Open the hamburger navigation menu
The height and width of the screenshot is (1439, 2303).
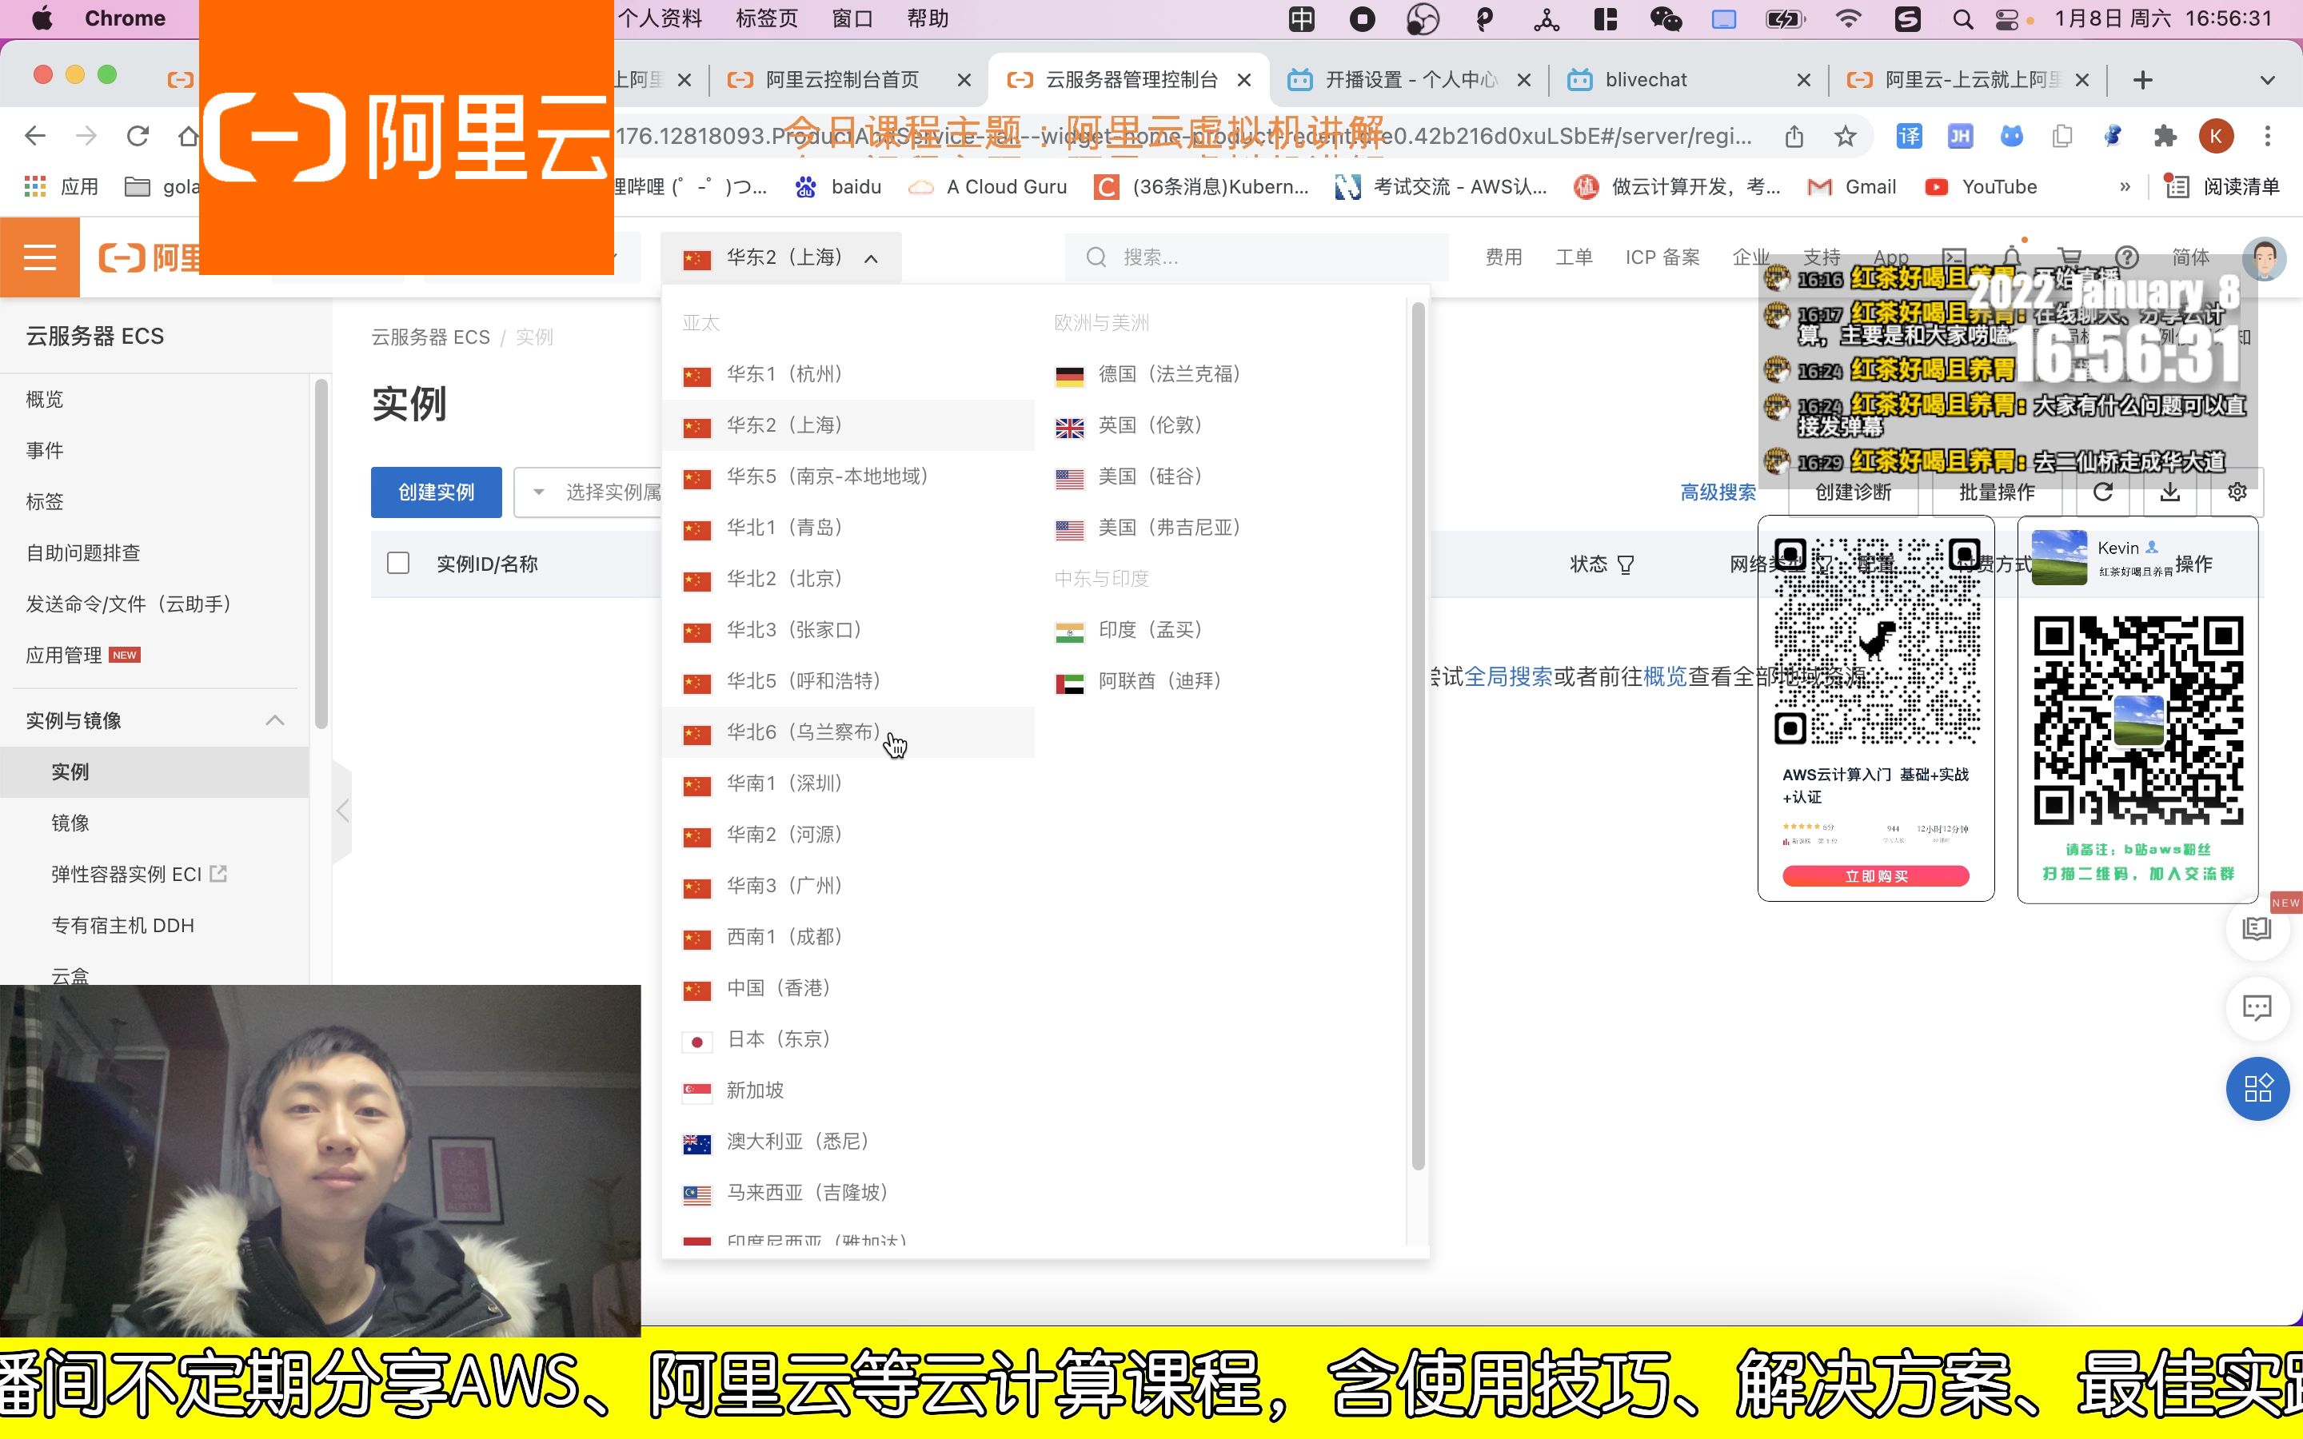tap(39, 257)
